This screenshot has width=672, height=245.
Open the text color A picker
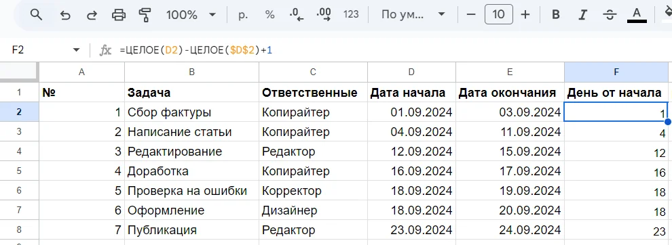(x=637, y=15)
